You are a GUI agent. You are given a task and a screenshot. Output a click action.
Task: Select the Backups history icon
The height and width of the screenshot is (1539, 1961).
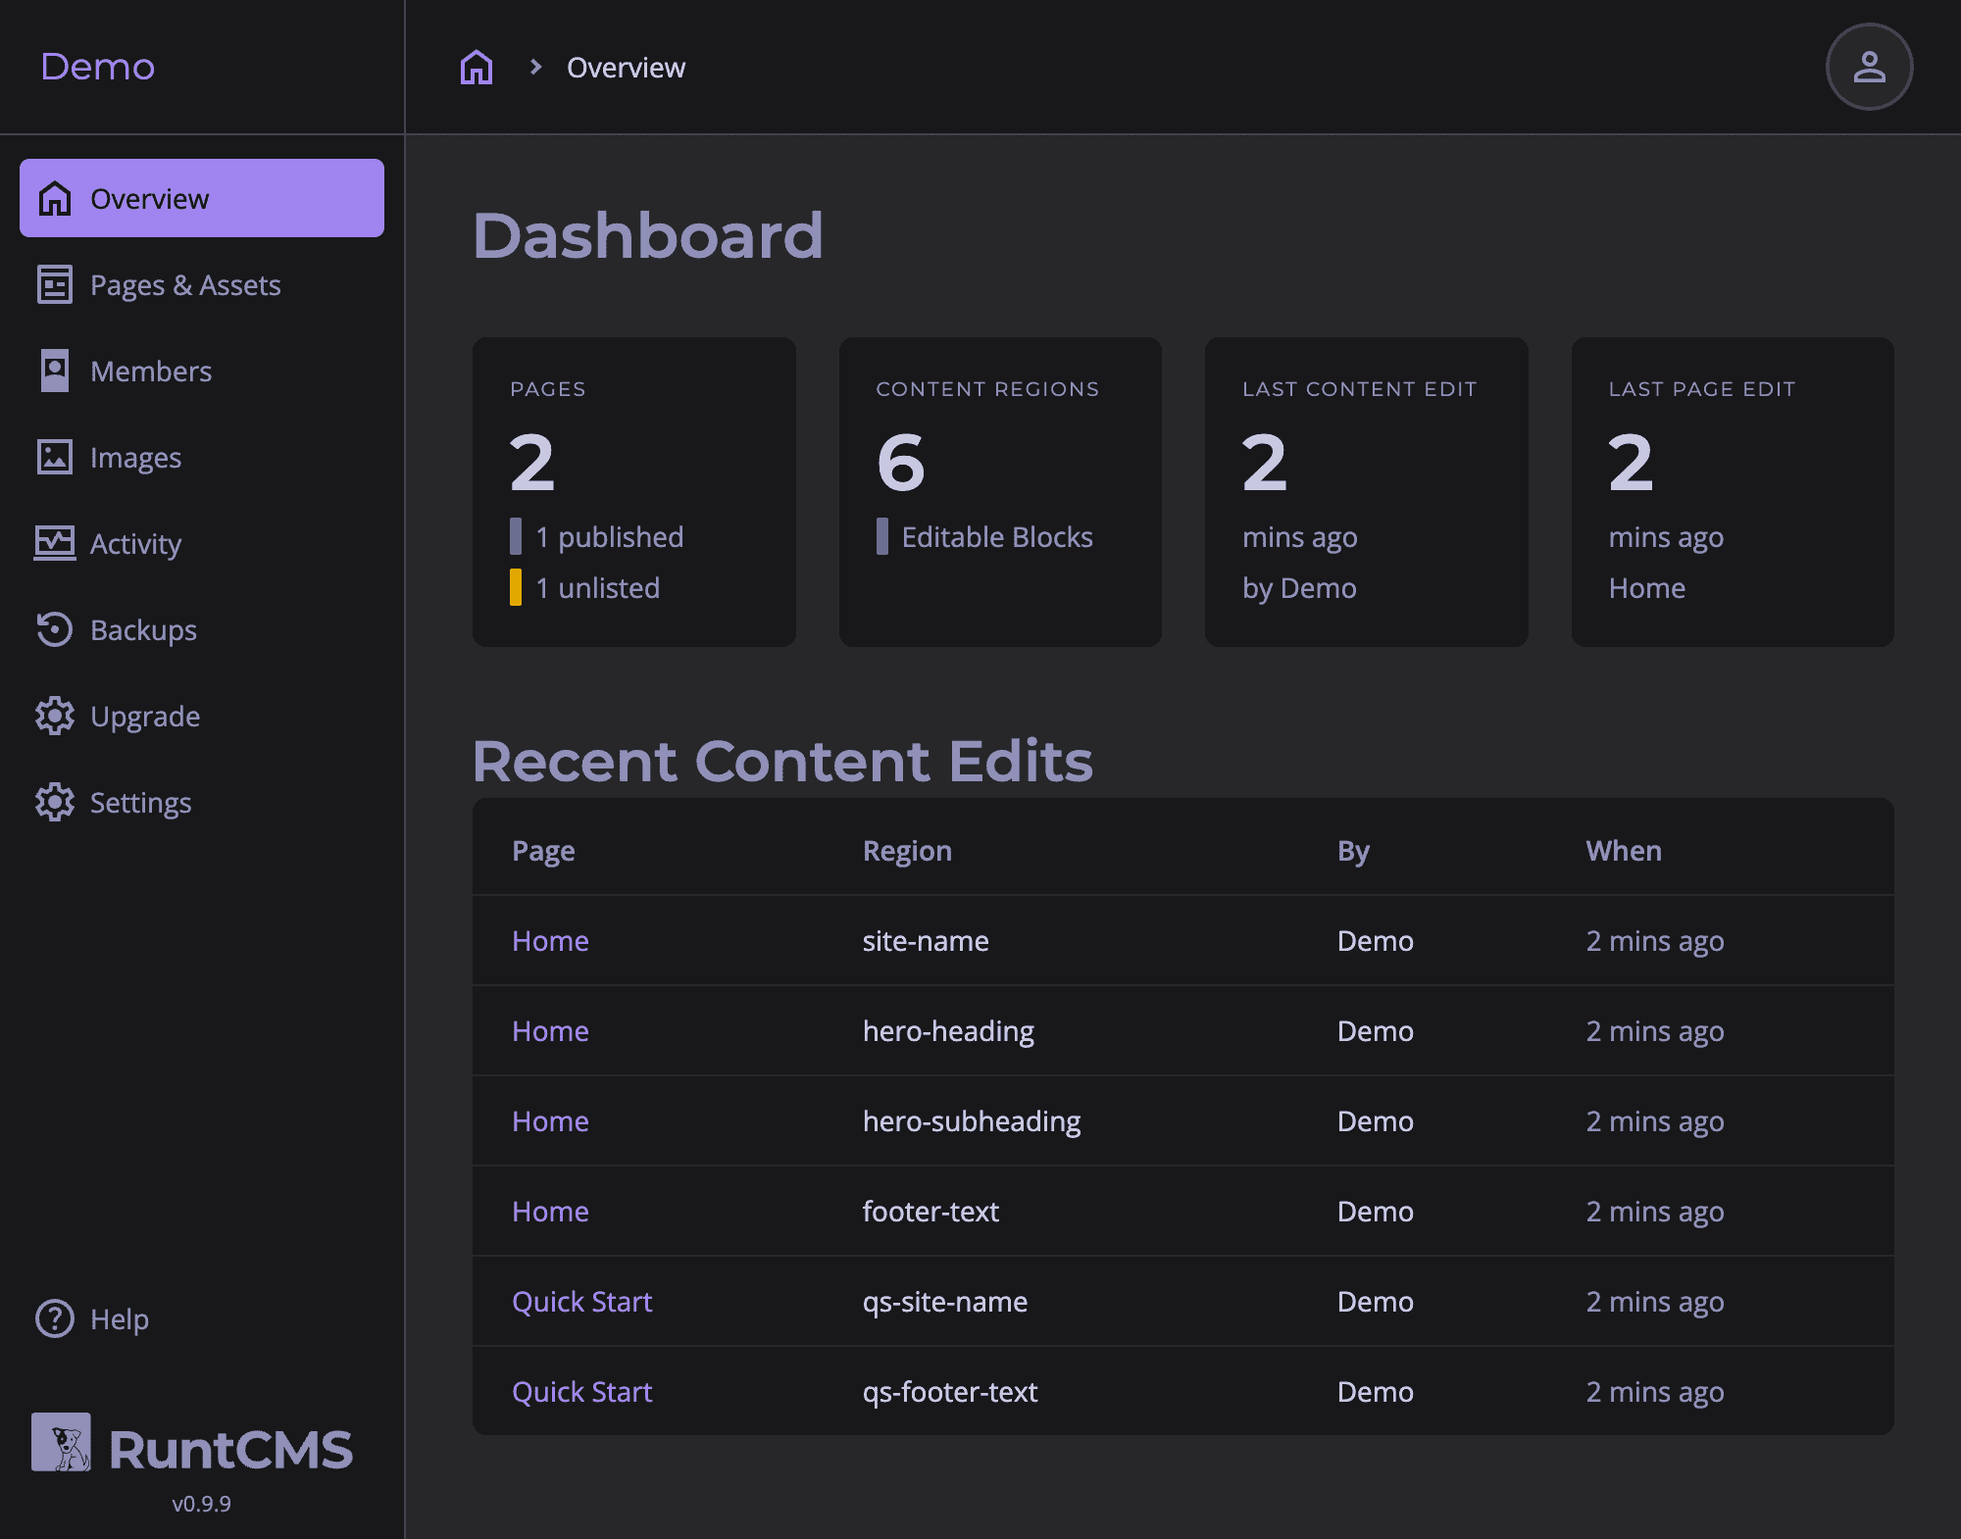54,629
